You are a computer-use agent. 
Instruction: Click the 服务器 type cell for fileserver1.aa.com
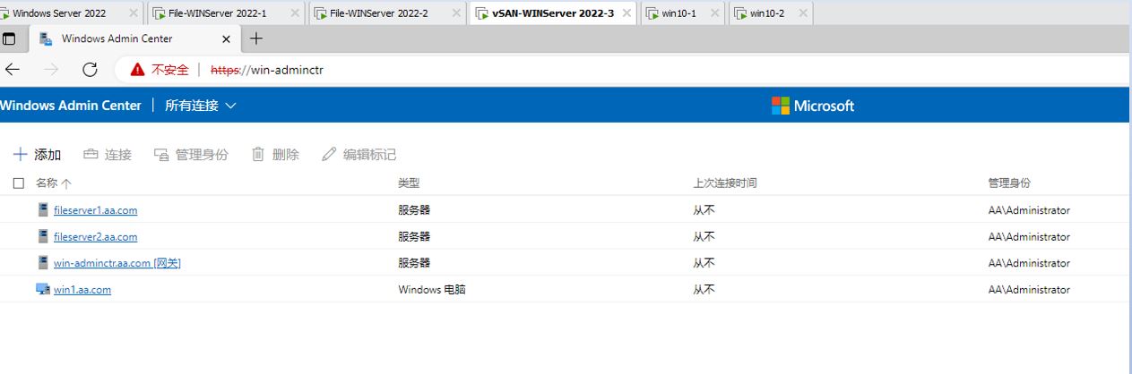(414, 210)
